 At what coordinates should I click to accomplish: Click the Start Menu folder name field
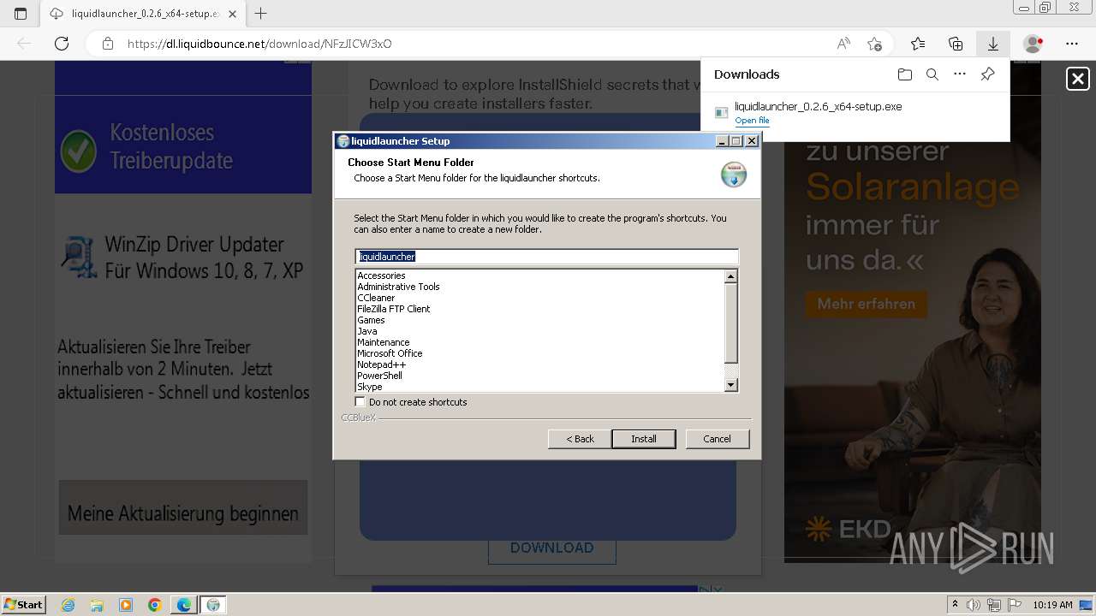click(x=546, y=257)
